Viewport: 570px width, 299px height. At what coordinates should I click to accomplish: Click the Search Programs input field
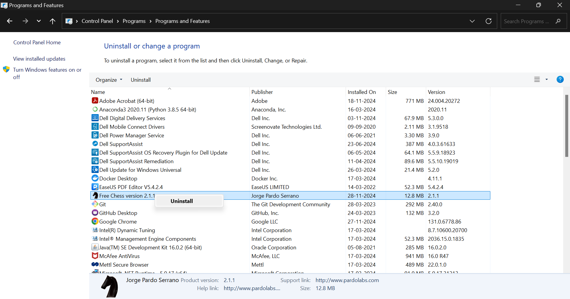(x=526, y=21)
